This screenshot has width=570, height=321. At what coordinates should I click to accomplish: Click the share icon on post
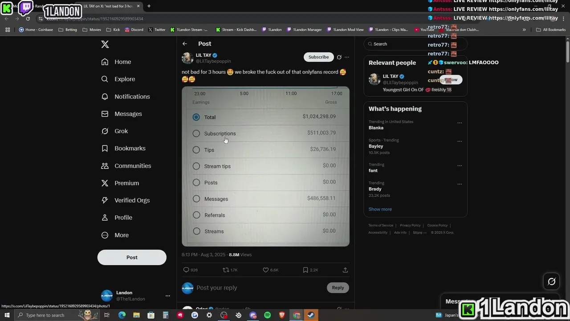(x=345, y=270)
